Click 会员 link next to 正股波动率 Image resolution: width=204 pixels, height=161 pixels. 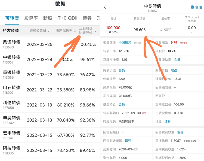pyautogui.click(x=177, y=60)
